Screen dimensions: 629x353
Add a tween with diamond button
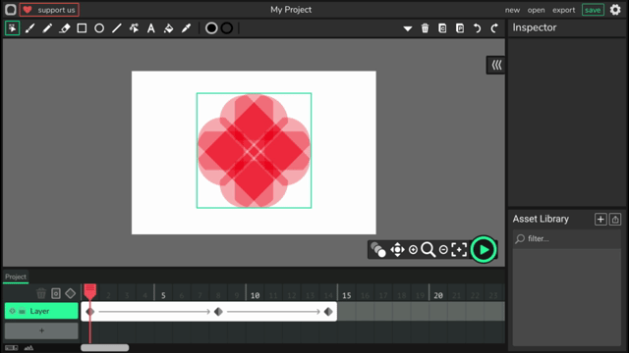[x=70, y=293]
